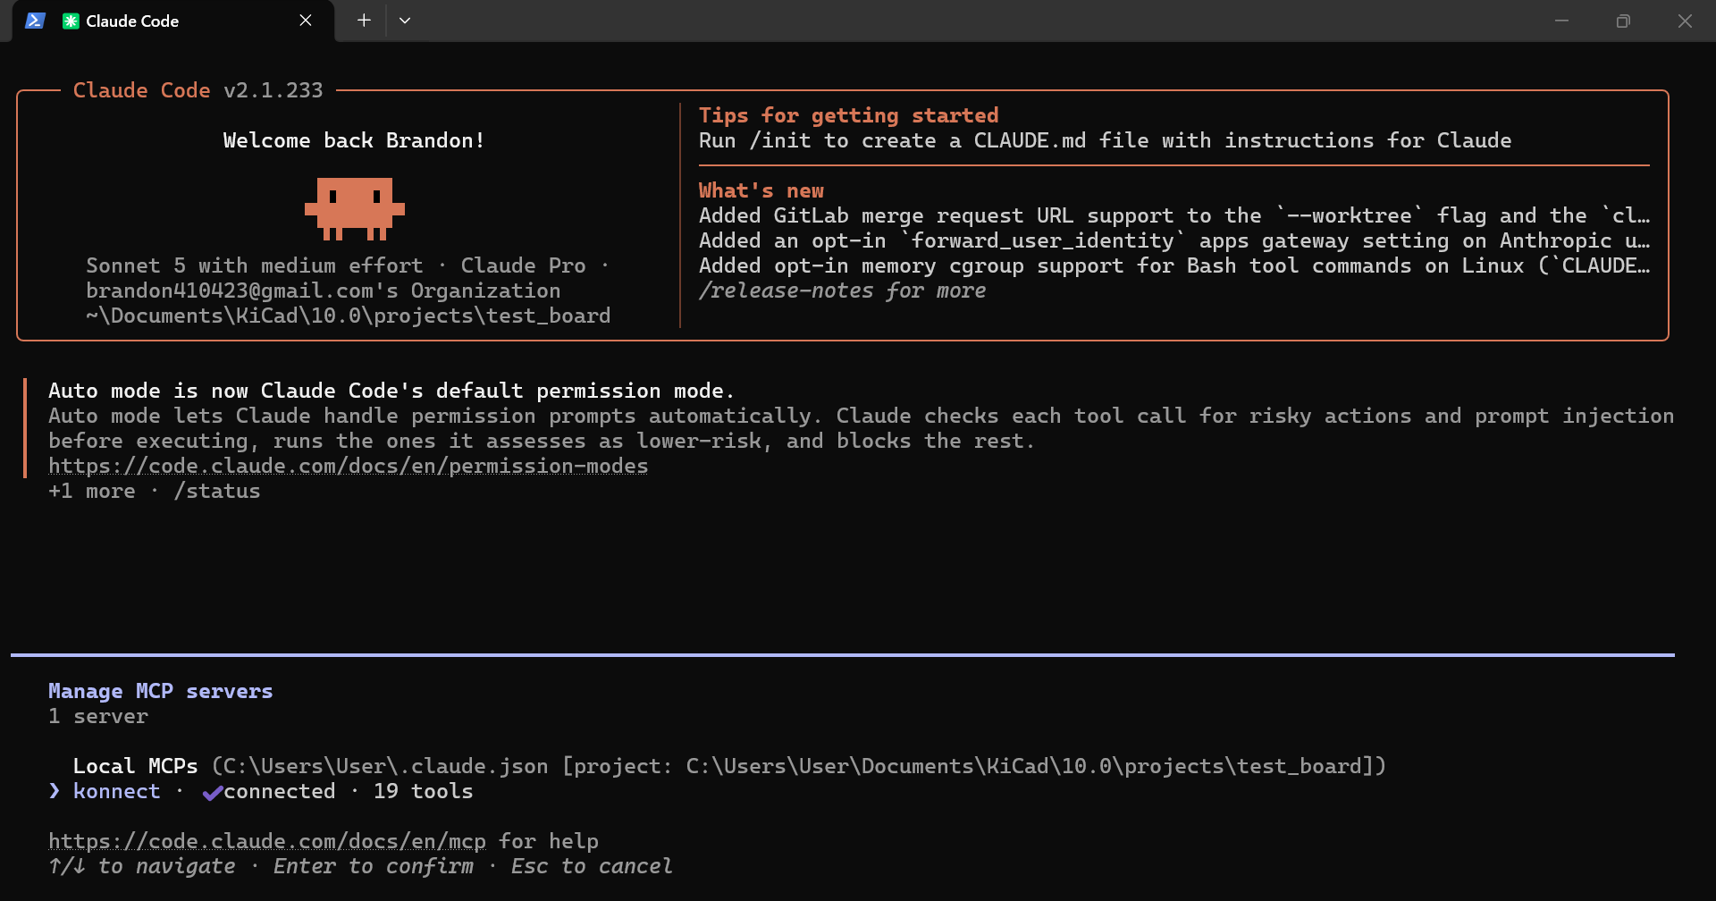1716x901 pixels.
Task: Click the /status command text
Action: tap(217, 491)
